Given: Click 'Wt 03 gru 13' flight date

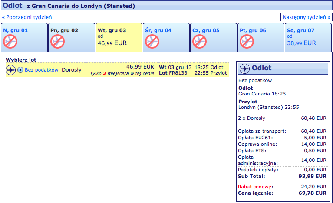Looking at the screenshot, I should [175, 67].
